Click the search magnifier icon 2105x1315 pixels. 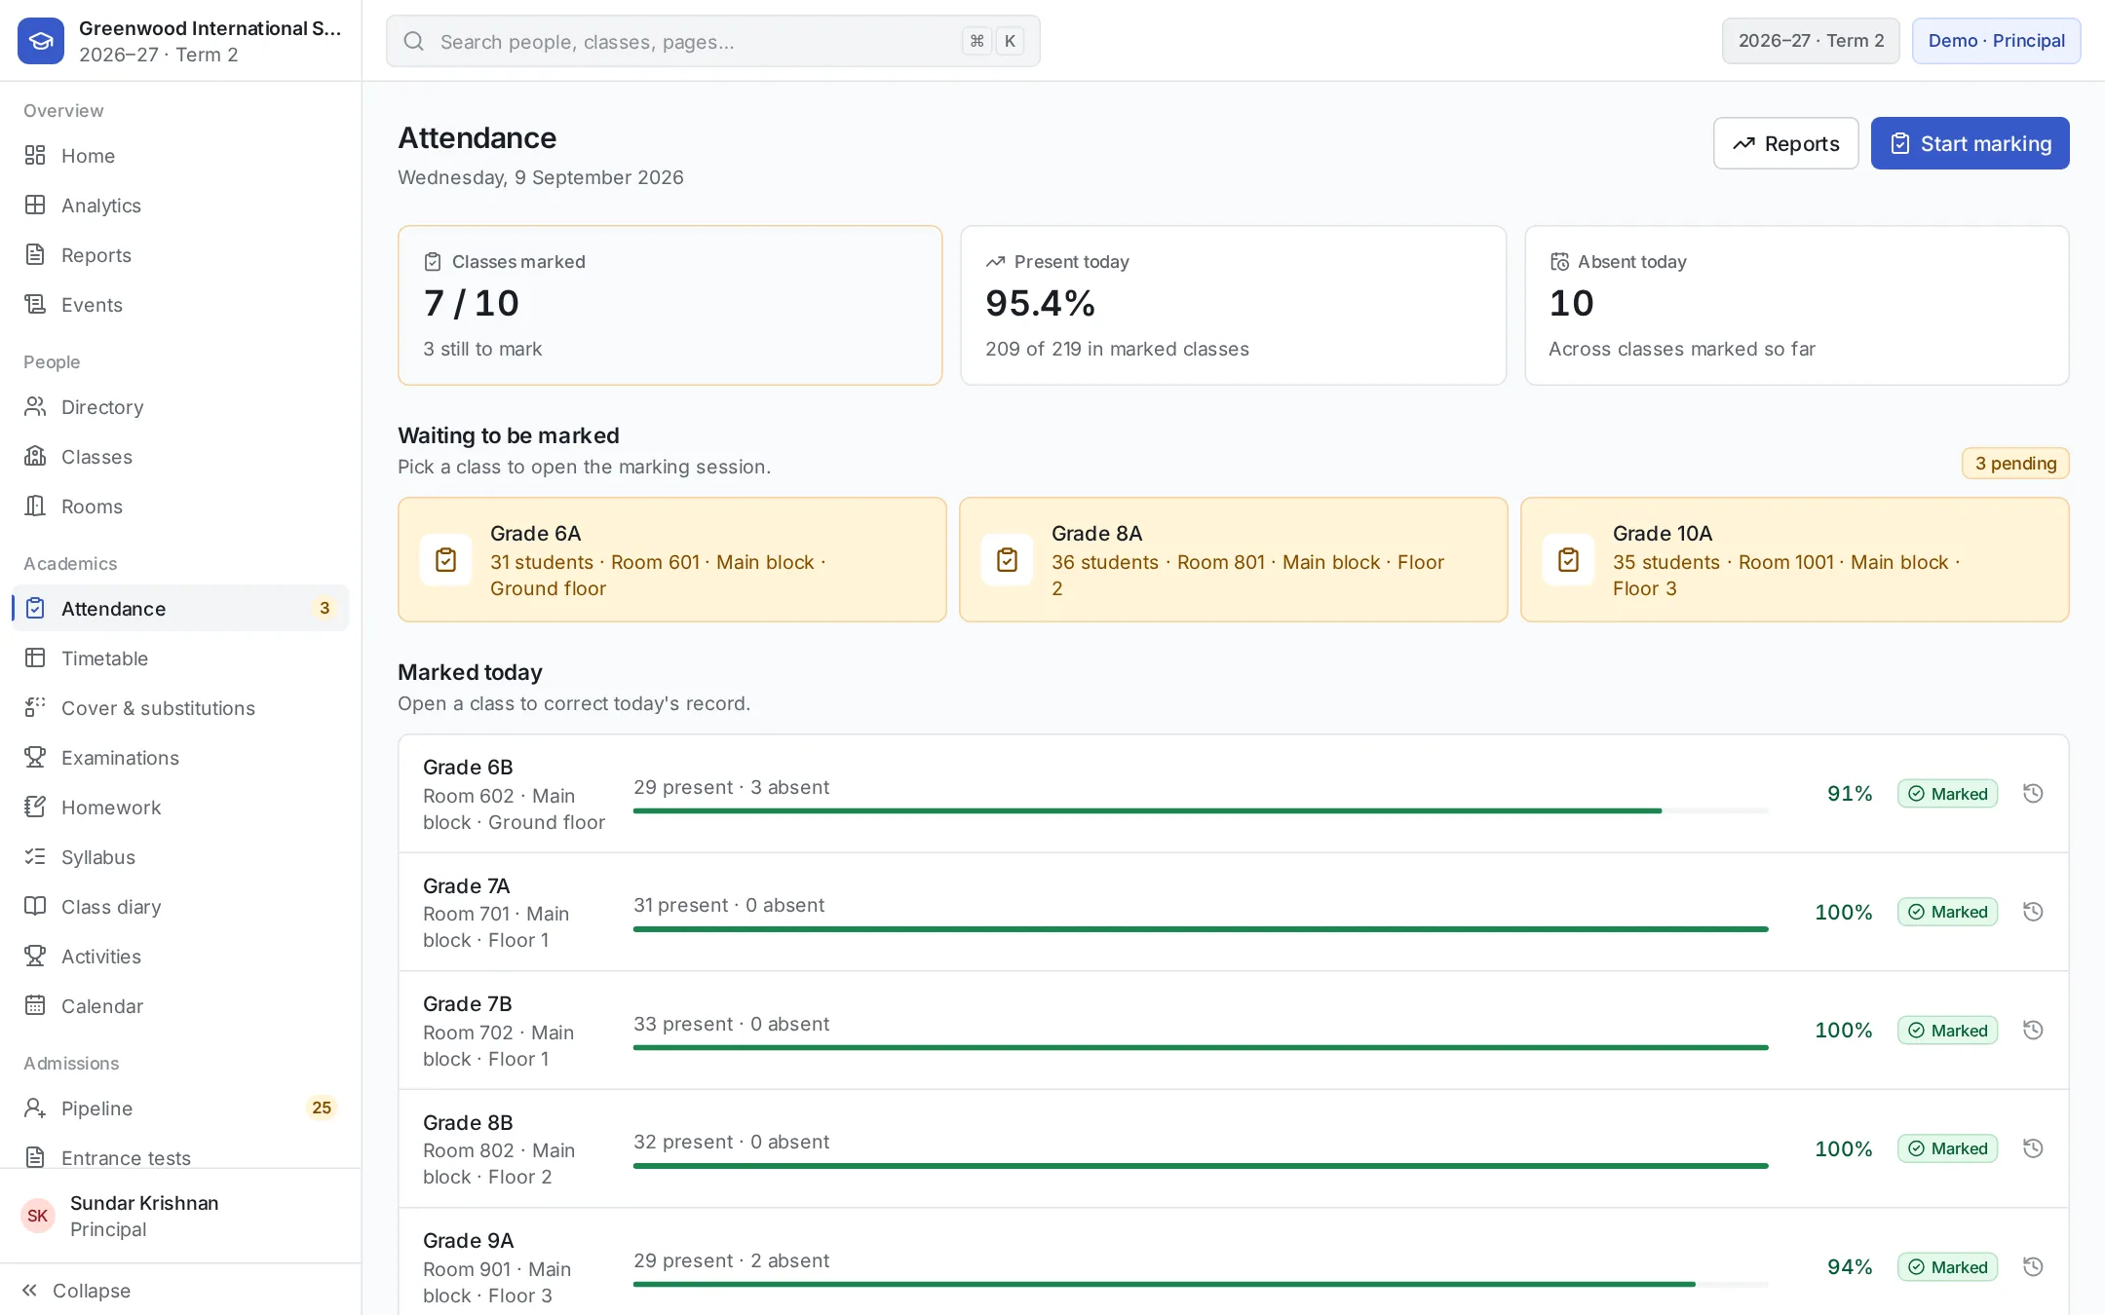414,41
